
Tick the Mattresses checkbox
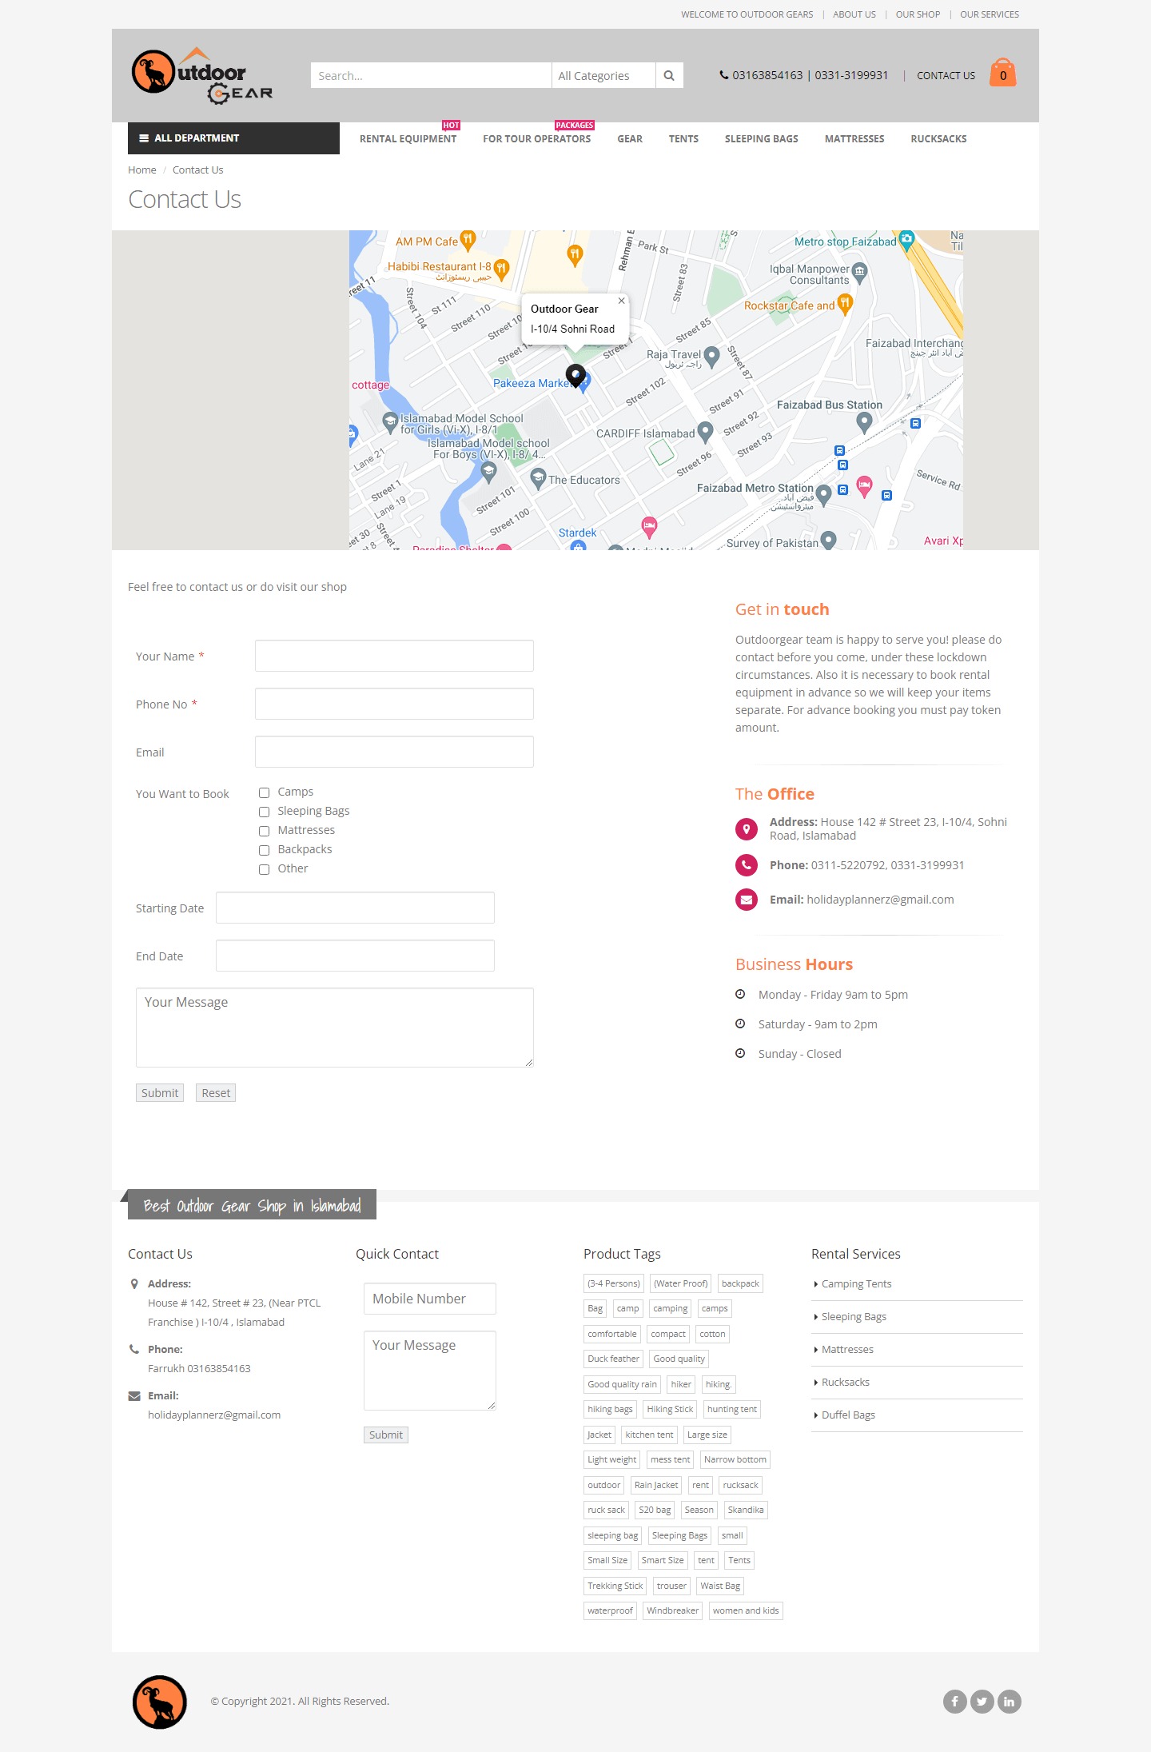264,831
